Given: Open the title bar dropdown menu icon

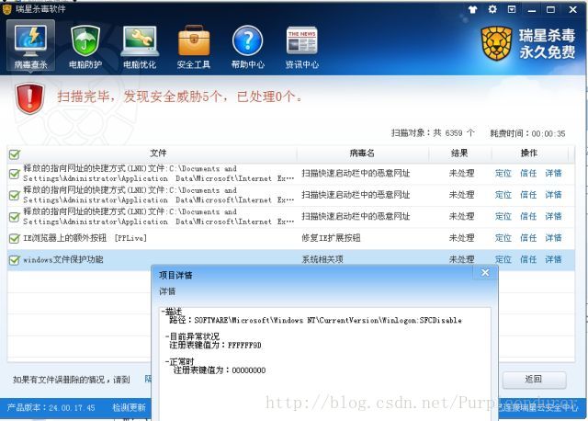Looking at the screenshot, I should click(x=512, y=9).
